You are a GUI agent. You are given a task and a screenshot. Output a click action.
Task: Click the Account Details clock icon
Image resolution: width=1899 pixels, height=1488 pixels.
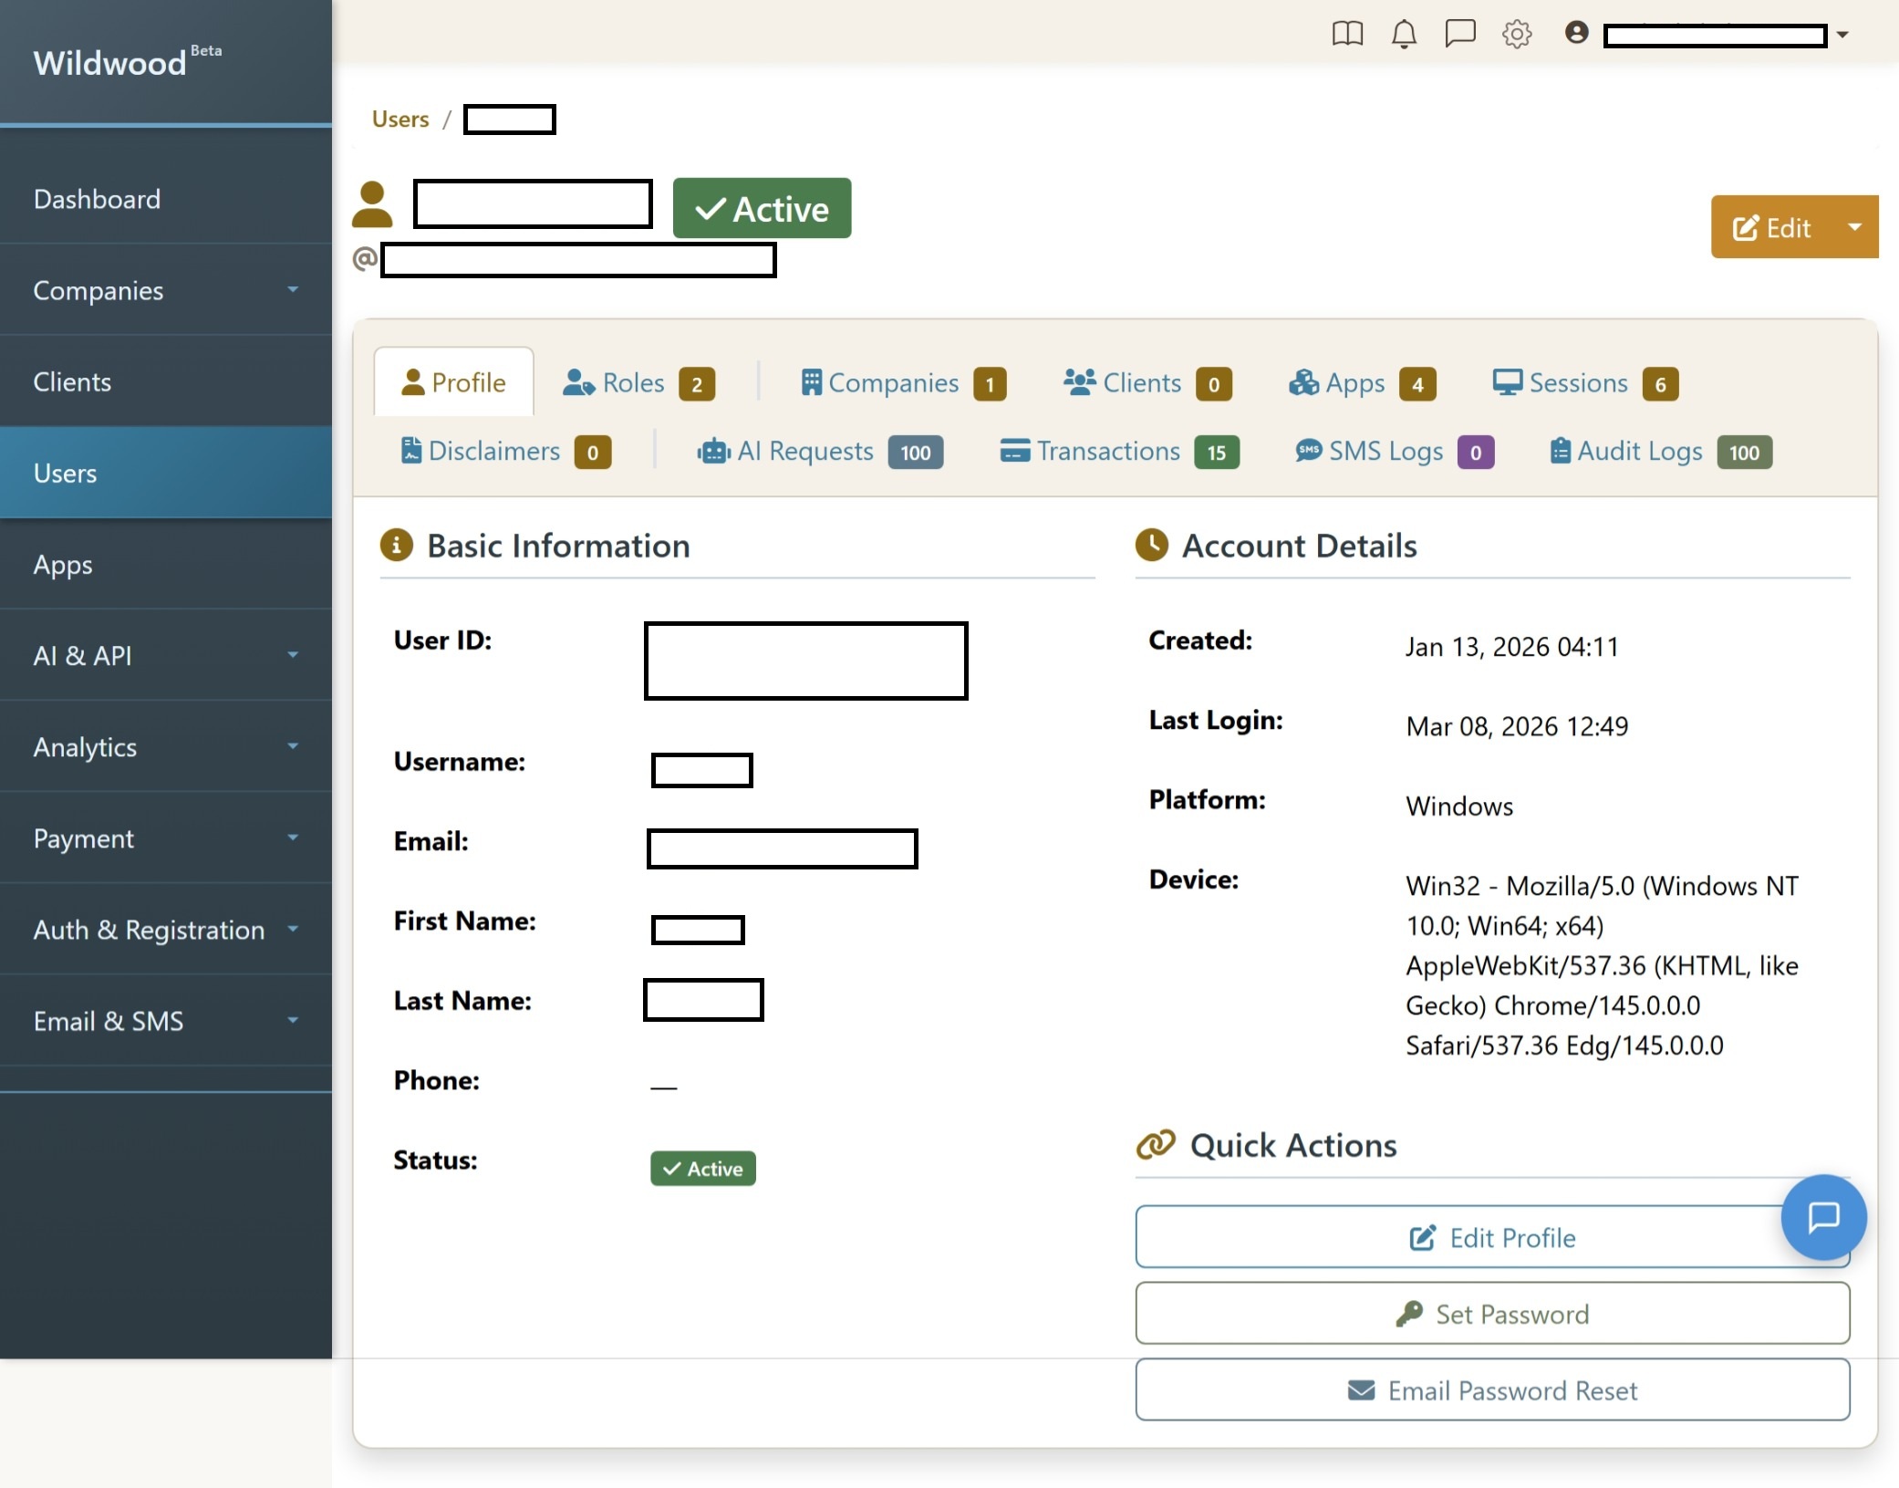tap(1152, 545)
